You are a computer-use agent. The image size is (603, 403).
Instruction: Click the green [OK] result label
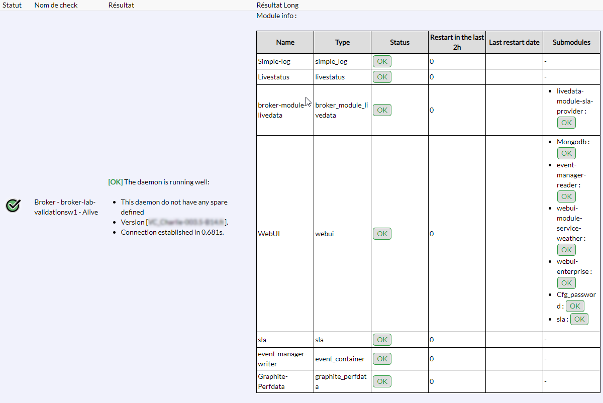pos(115,182)
